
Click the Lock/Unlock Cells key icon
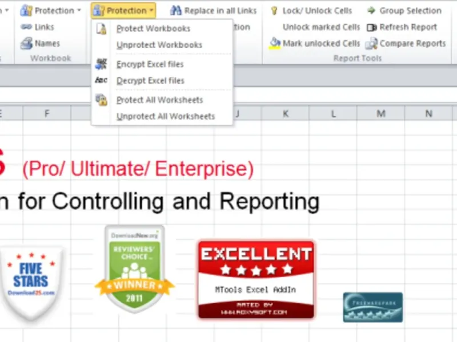coord(274,11)
